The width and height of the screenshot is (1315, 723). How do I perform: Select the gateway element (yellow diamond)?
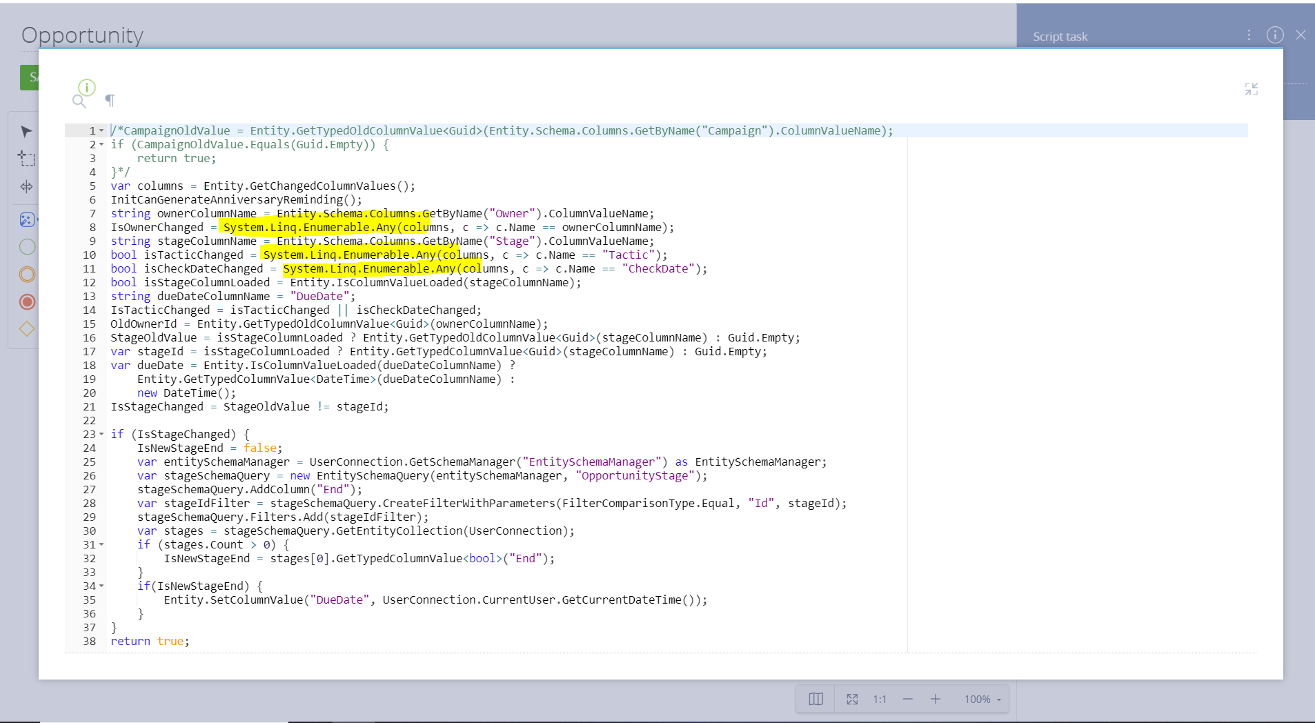point(27,329)
